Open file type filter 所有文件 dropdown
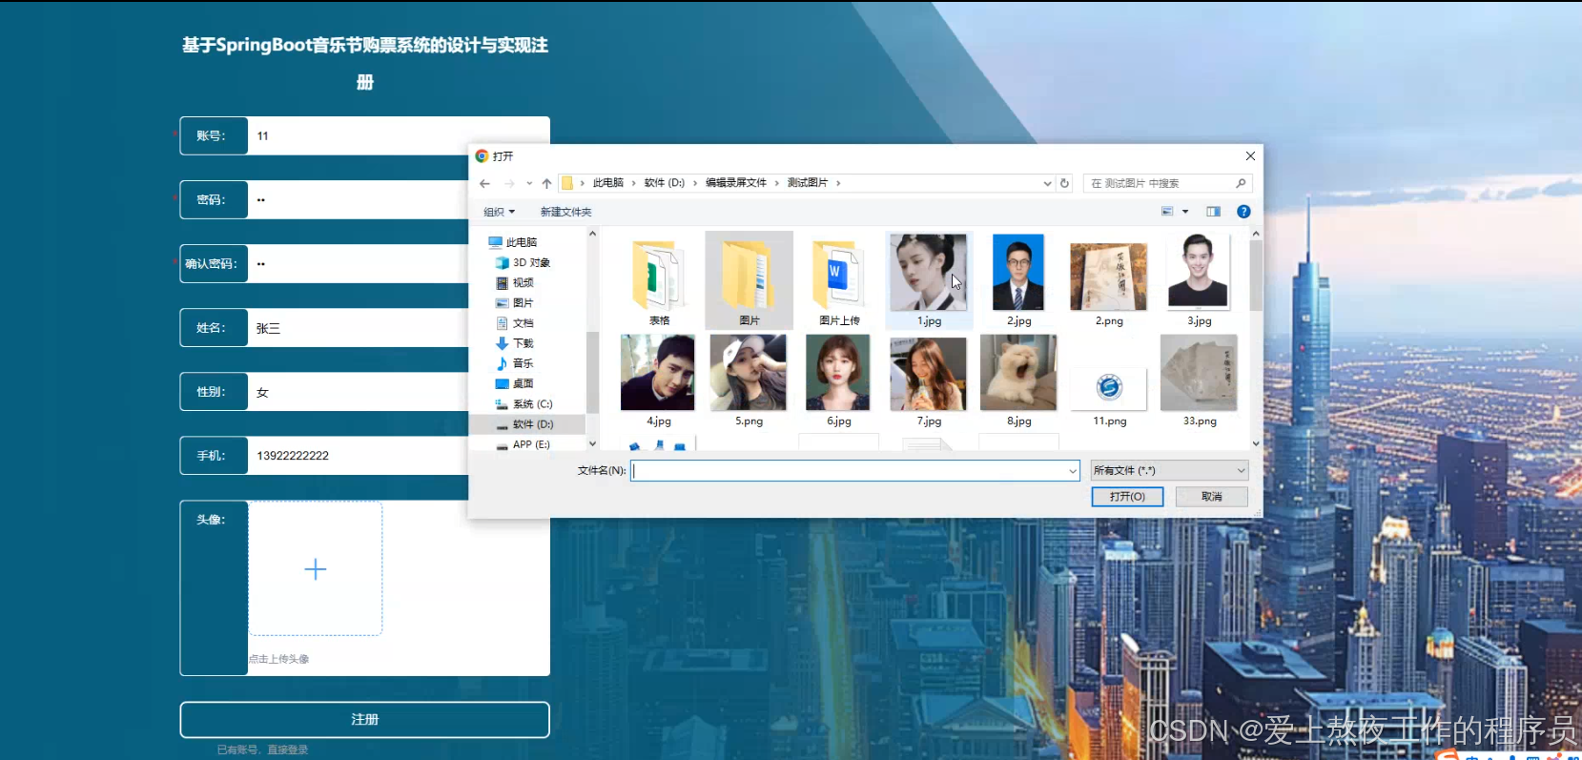This screenshot has width=1582, height=760. point(1169,470)
